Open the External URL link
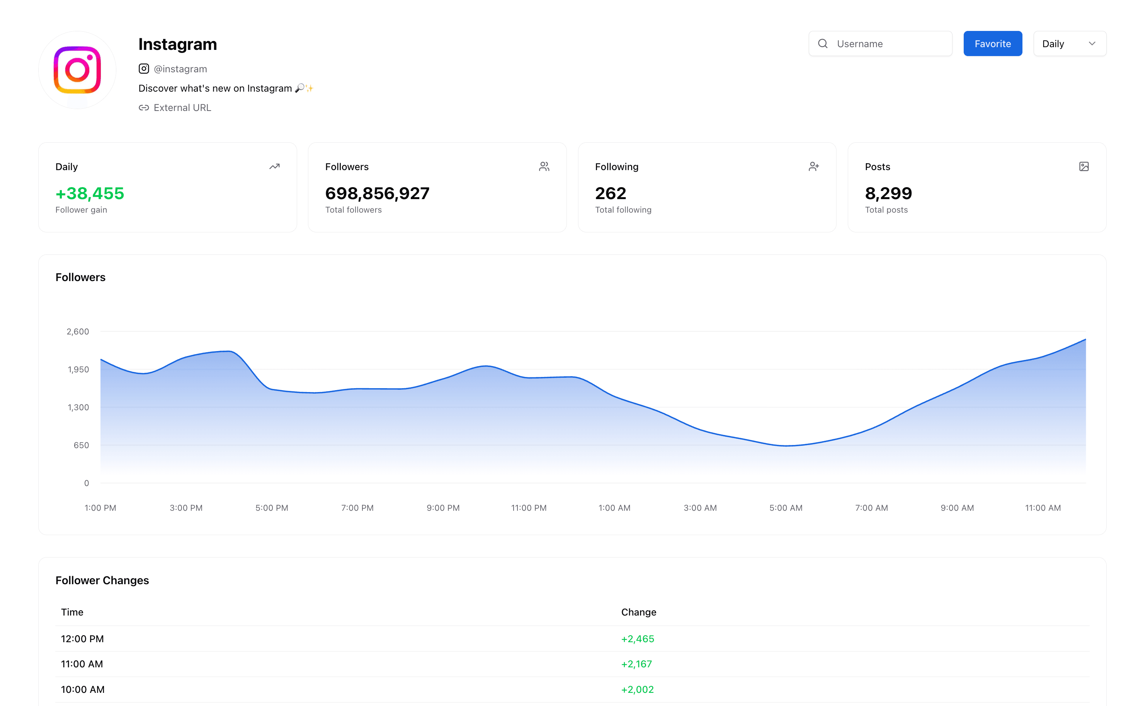 click(x=182, y=108)
